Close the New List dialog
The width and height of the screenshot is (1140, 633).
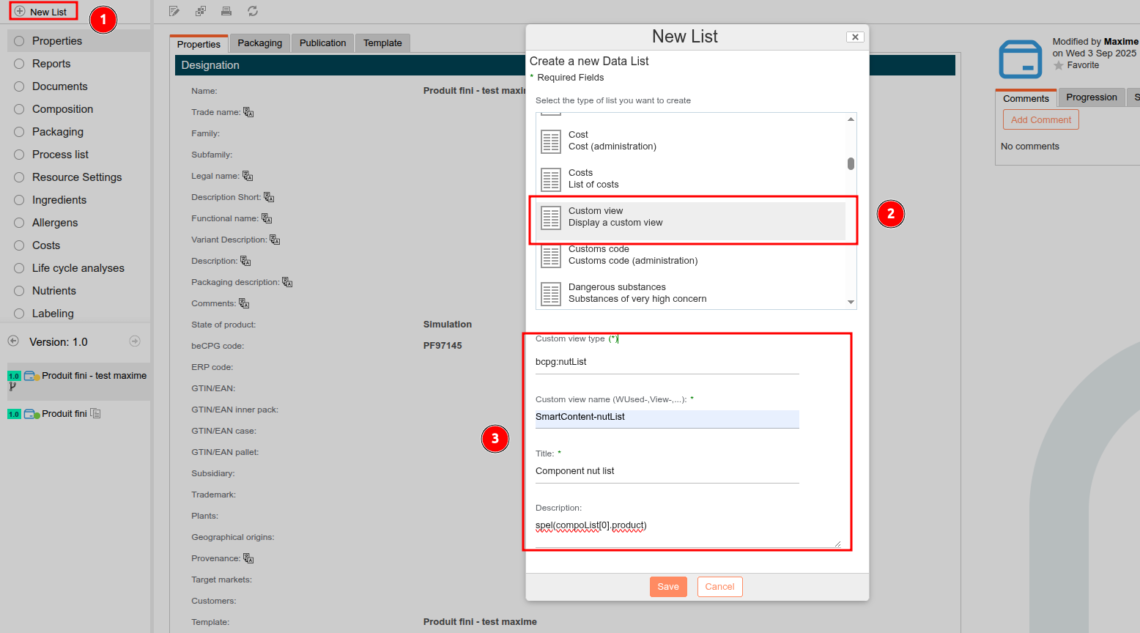(x=855, y=37)
